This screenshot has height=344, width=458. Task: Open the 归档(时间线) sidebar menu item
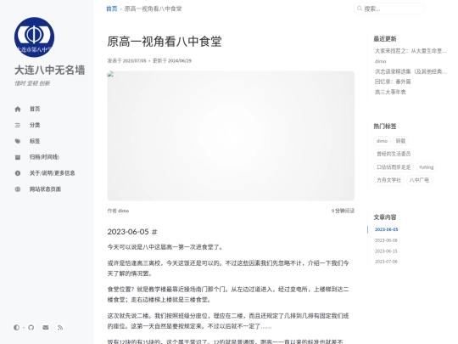tap(44, 157)
